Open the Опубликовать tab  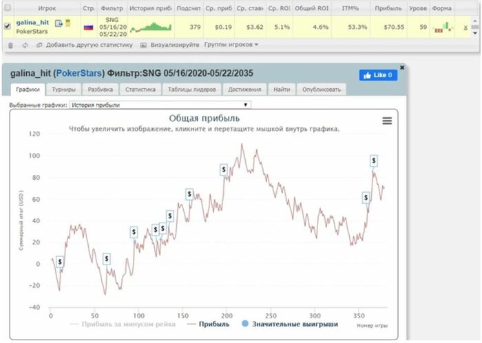click(322, 90)
